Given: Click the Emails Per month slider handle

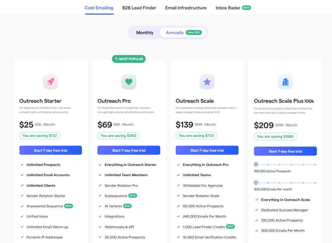Looking at the screenshot, I should [x=256, y=183].
